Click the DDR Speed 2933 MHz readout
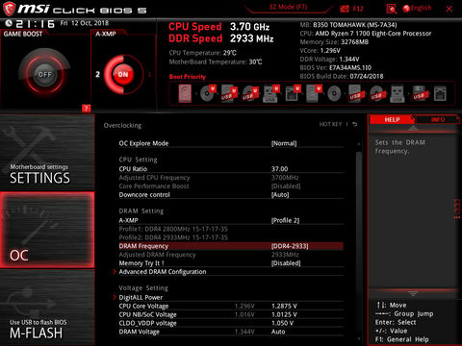The image size is (462, 346). click(x=221, y=38)
